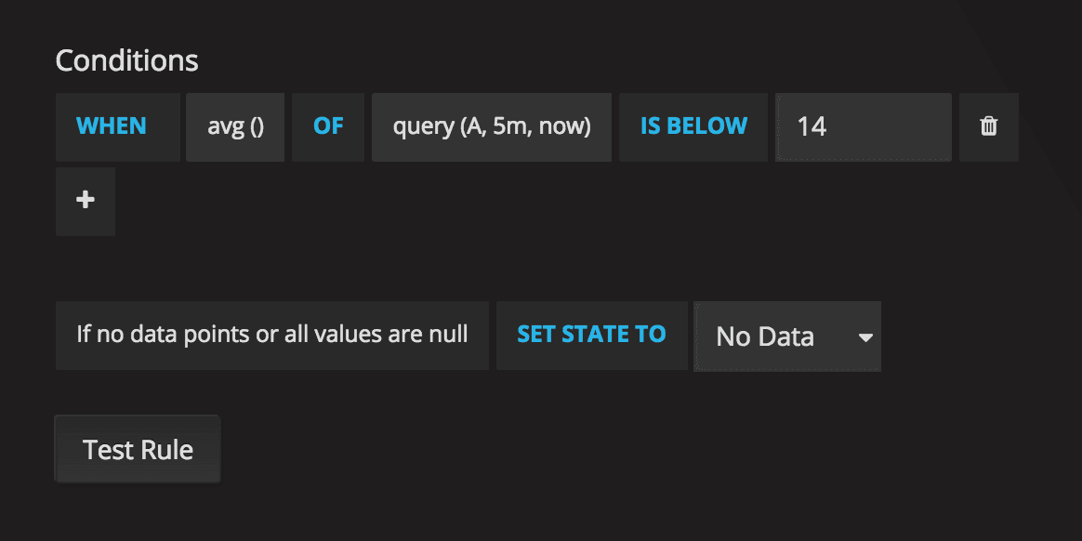
Task: Add a new condition with the plus icon
Action: click(x=86, y=201)
